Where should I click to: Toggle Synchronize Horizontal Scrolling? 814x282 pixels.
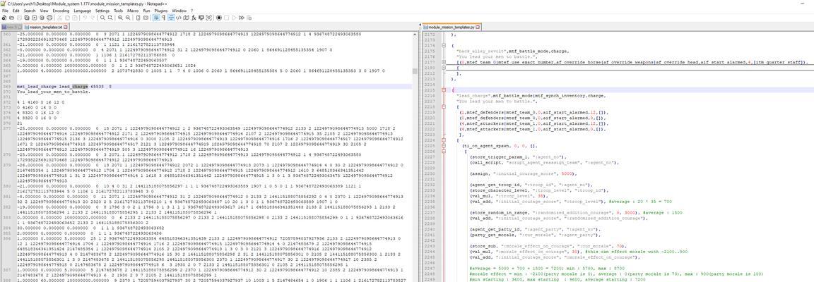point(146,17)
